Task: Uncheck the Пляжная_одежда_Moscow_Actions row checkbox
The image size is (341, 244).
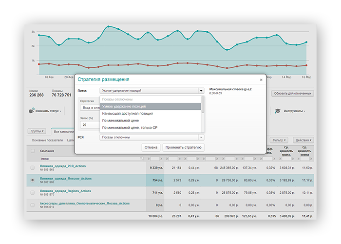Action: [33, 180]
